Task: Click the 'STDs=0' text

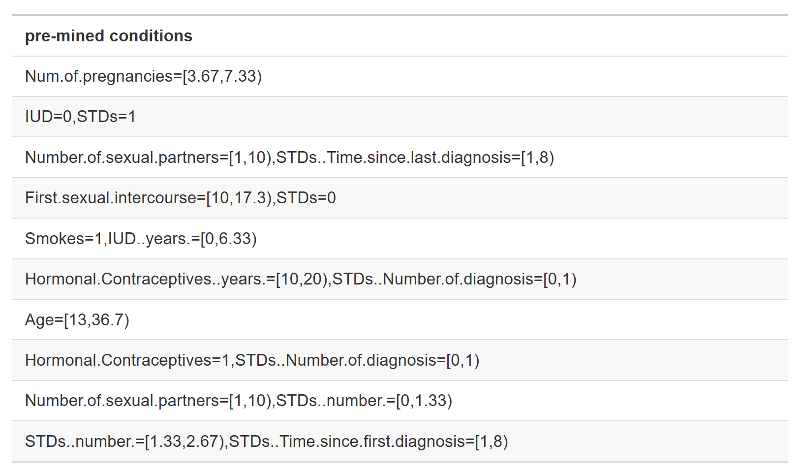Action: click(x=306, y=198)
